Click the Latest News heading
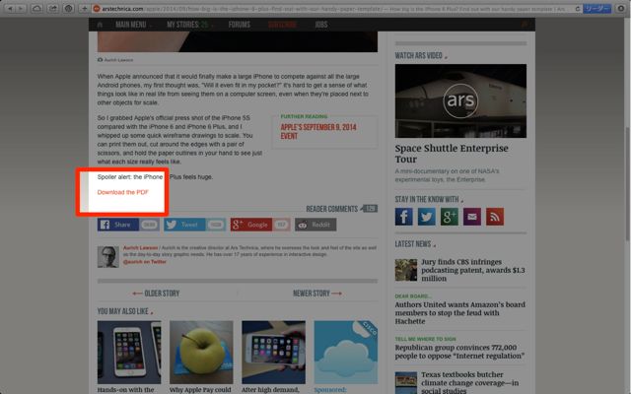 [413, 244]
